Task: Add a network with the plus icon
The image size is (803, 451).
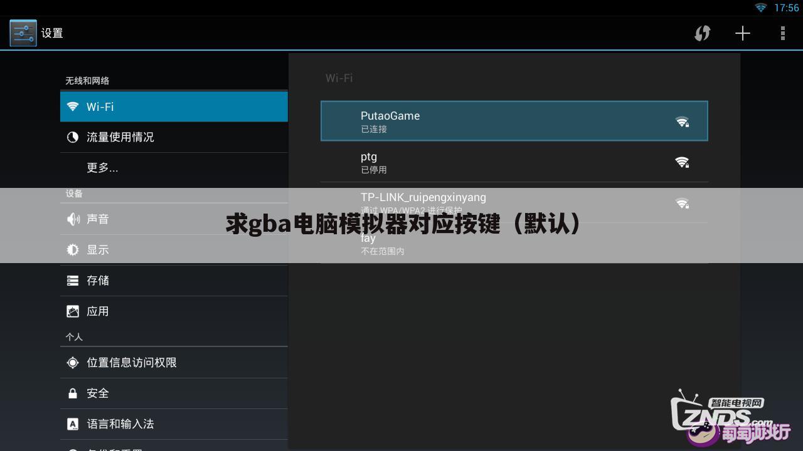Action: point(742,33)
